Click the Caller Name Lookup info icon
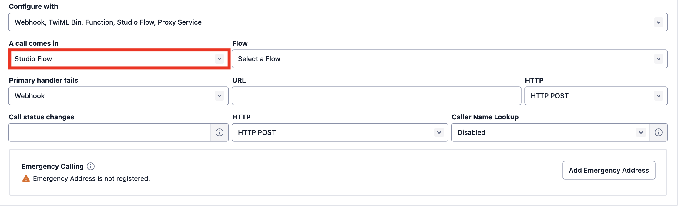Image resolution: width=678 pixels, height=206 pixels. (658, 132)
